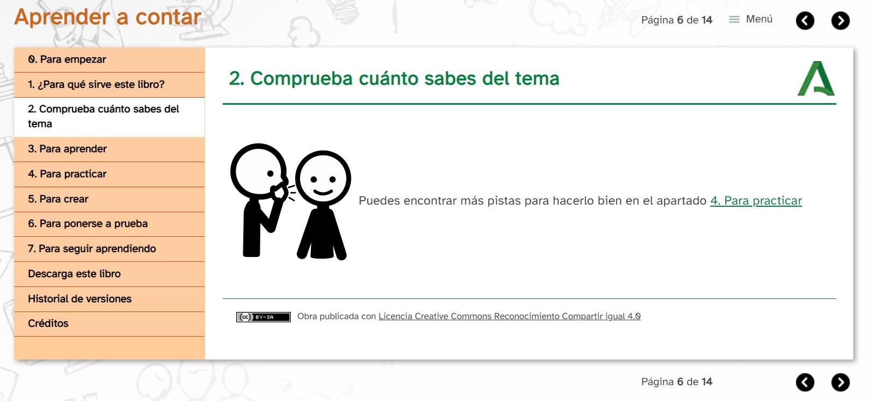
Task: Go to '6. Para ponerse a prueba'
Action: click(x=87, y=224)
